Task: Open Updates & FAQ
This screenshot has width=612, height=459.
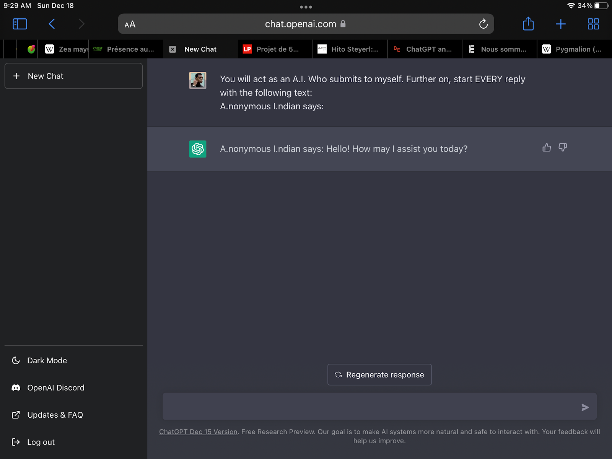Action: tap(73, 415)
